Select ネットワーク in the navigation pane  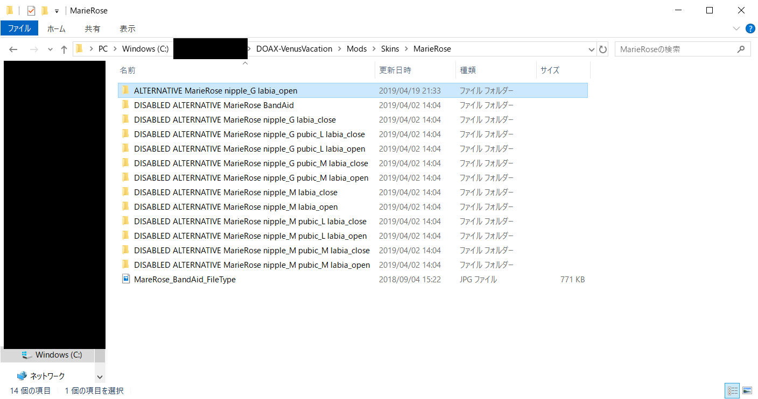47,376
